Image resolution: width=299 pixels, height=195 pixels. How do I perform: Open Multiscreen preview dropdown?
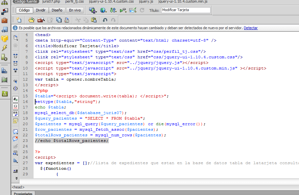93,10
